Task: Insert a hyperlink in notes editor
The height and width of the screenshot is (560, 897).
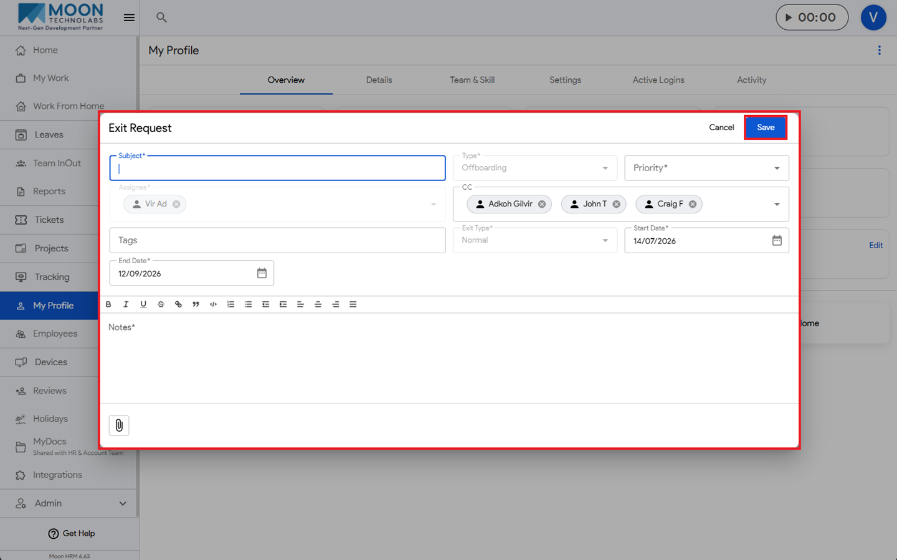Action: [178, 304]
